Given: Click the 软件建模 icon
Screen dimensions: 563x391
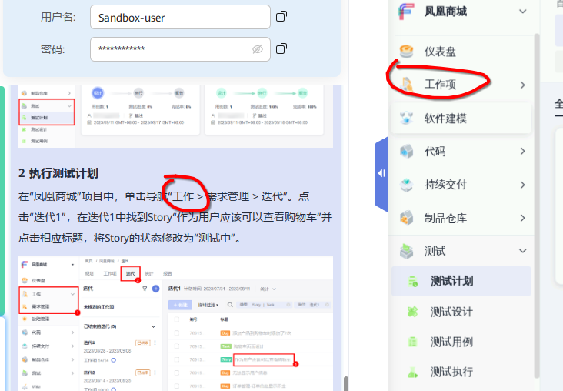Looking at the screenshot, I should [x=406, y=119].
